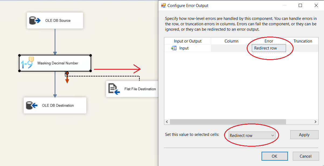This screenshot has height=166, width=324.
Task: Click the Truncation cell for Input row
Action: [x=303, y=48]
